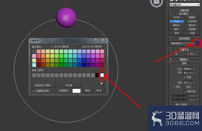Pick the white custom color swatch
This screenshot has width=202, height=131.
pyautogui.click(x=102, y=75)
